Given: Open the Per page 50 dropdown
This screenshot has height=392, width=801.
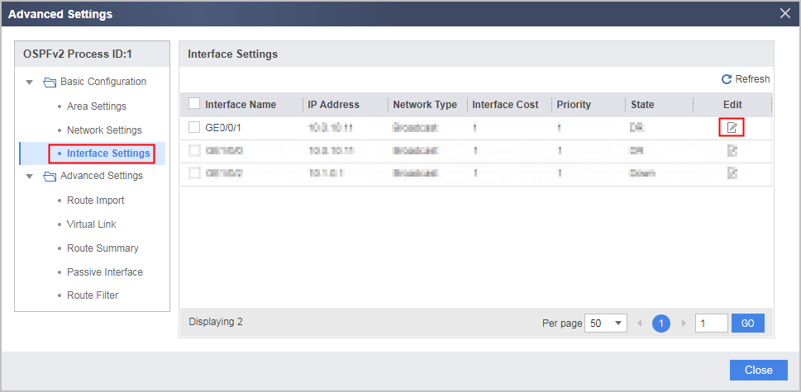Looking at the screenshot, I should [606, 324].
